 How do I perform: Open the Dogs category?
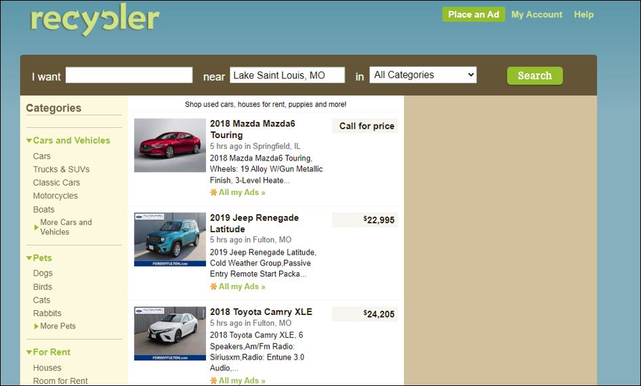coord(43,274)
